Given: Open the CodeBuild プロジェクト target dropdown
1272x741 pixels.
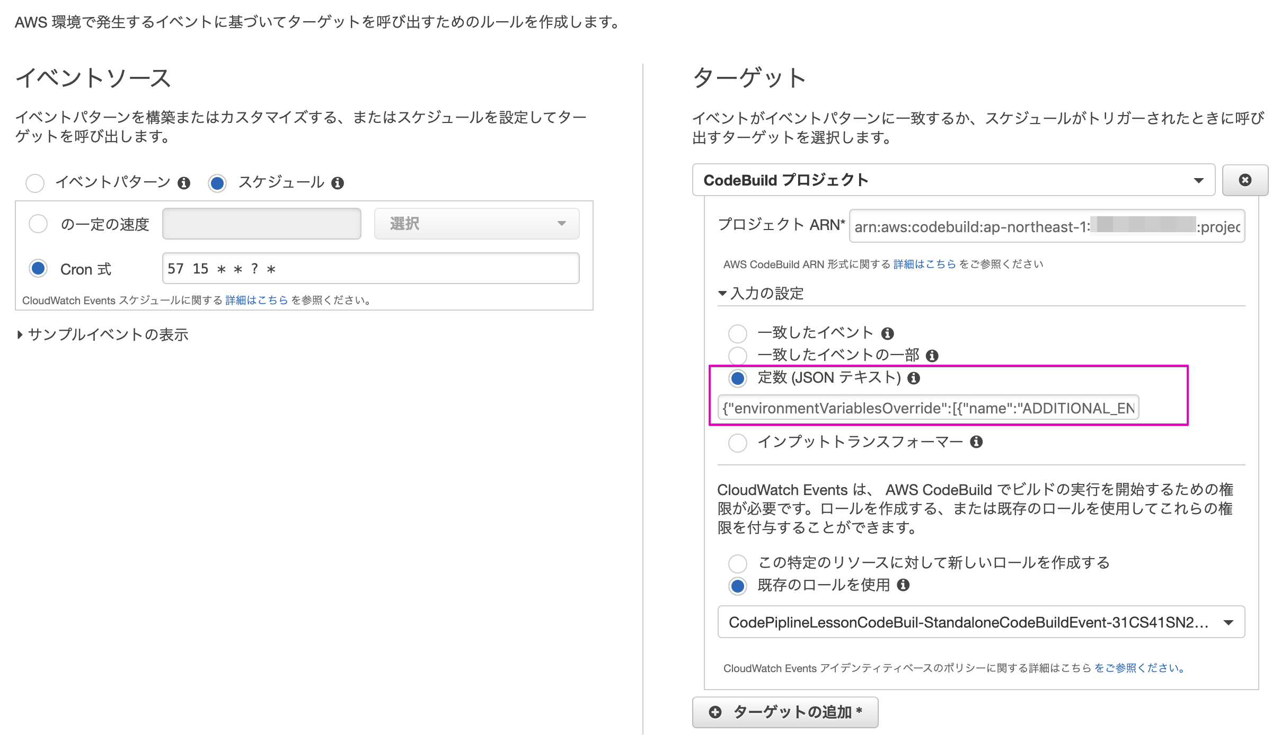Looking at the screenshot, I should (x=953, y=180).
